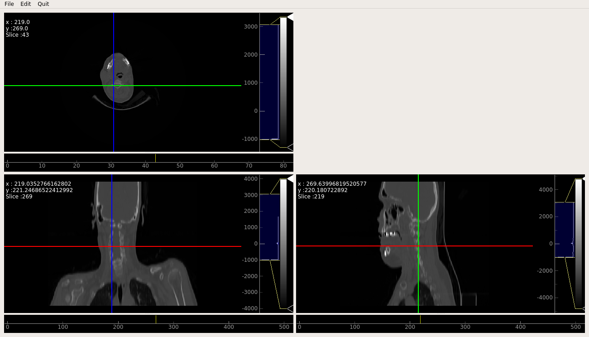
Task: Click the top white gradient tick of the axial view colorbar
Action: point(290,17)
